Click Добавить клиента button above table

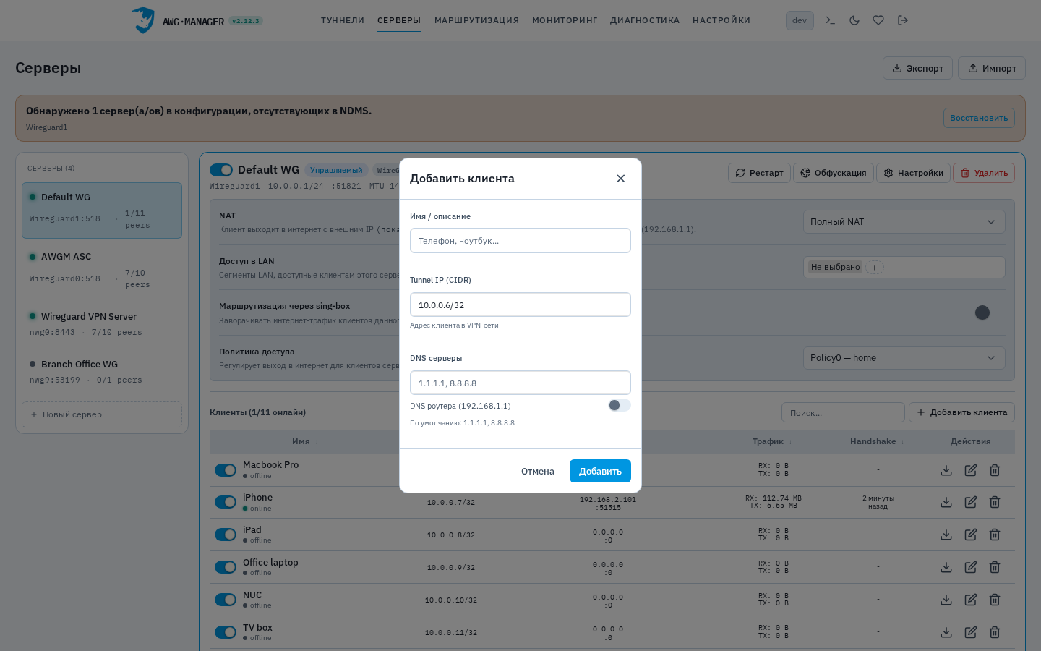(961, 412)
